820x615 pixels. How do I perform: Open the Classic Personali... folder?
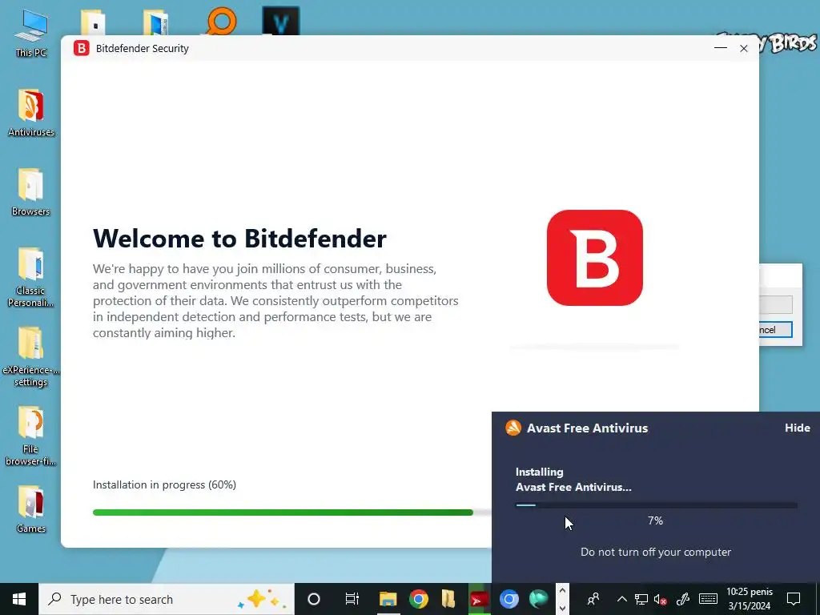point(30,276)
